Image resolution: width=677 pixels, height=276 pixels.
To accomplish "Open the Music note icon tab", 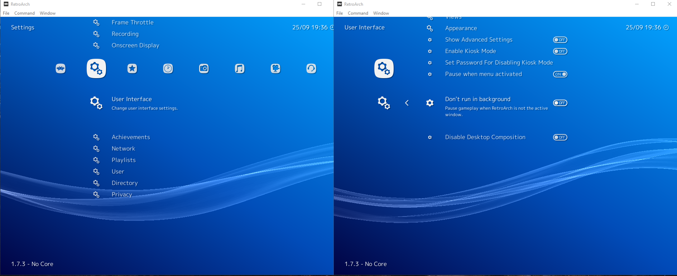I will (x=240, y=68).
